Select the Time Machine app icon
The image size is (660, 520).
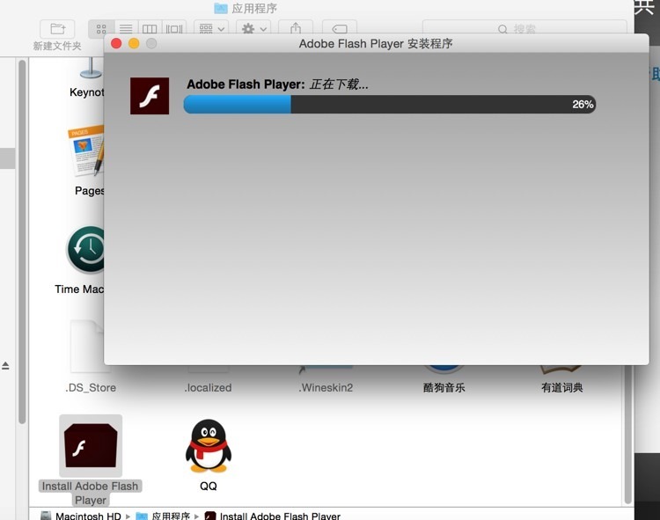coord(86,250)
